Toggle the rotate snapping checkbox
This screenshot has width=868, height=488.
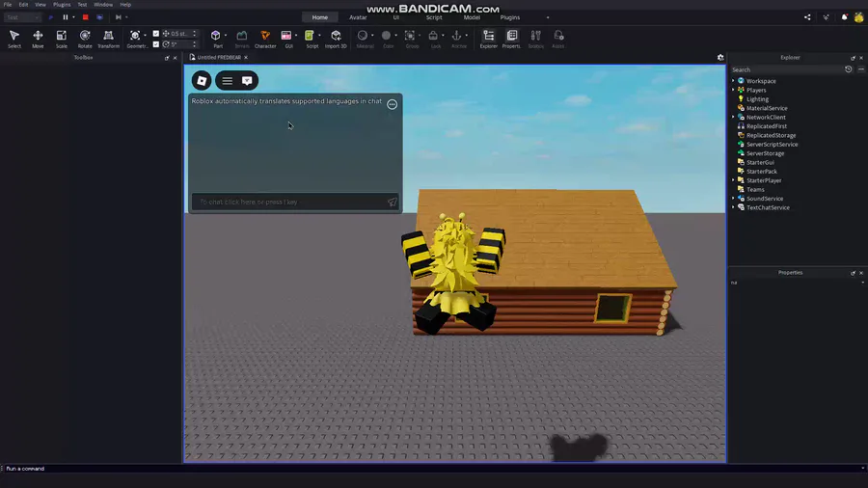156,44
